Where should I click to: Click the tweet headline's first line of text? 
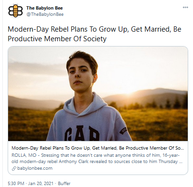pyautogui.click(x=95, y=29)
